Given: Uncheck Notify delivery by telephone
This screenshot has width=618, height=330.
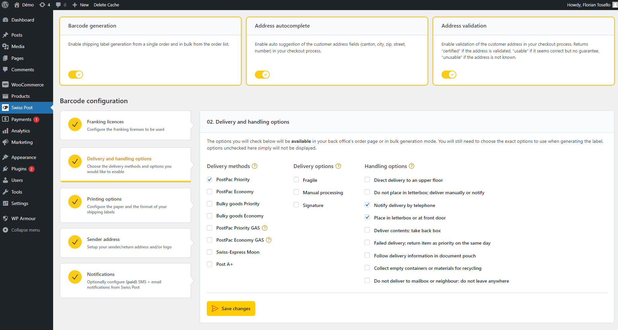Looking at the screenshot, I should (x=367, y=205).
